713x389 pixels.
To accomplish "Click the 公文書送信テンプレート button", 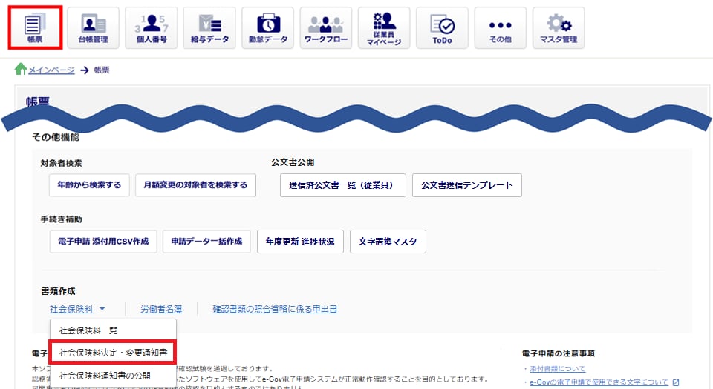I will point(466,185).
